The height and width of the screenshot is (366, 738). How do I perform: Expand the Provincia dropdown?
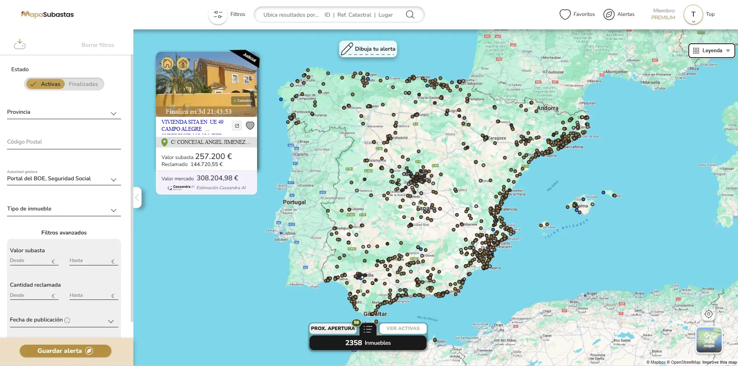pos(64,112)
